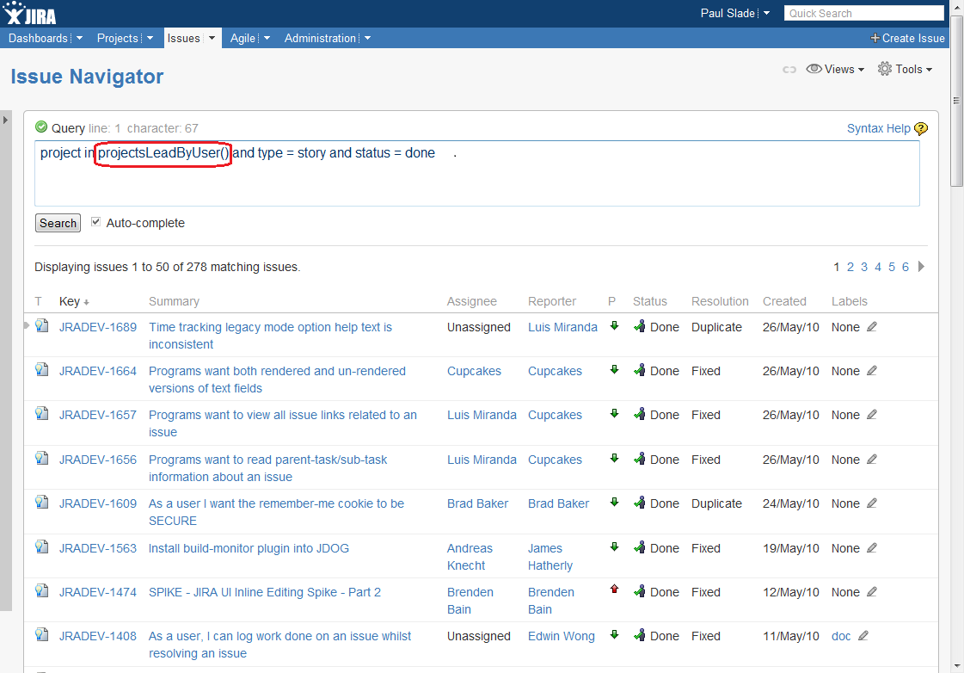964x673 pixels.
Task: Open the Syntax Help link
Action: pyautogui.click(x=879, y=128)
